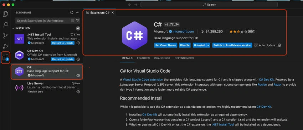Manage C# Dev Kit via gear icon
This screenshot has width=303, height=130.
click(78, 59)
